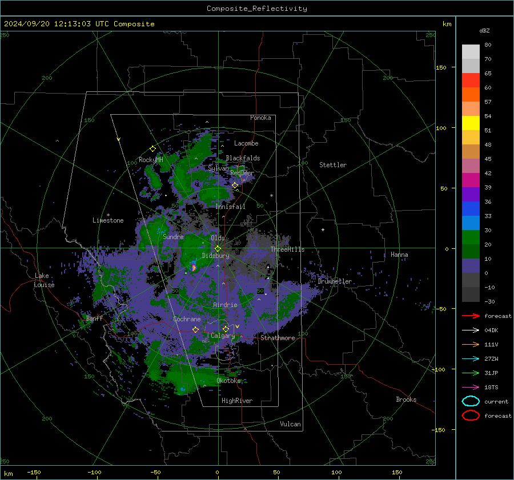Click the RockyMH label
514x480 pixels.
pyautogui.click(x=151, y=160)
